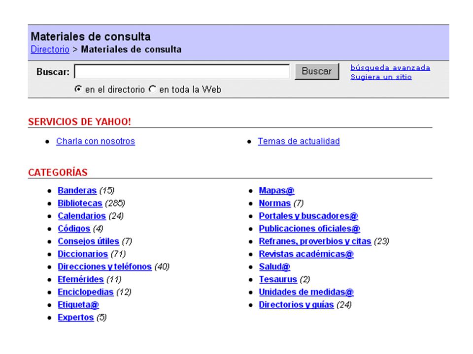Image resolution: width=473 pixels, height=354 pixels.
Task: Open the Directorios y guías category
Action: coord(296,305)
